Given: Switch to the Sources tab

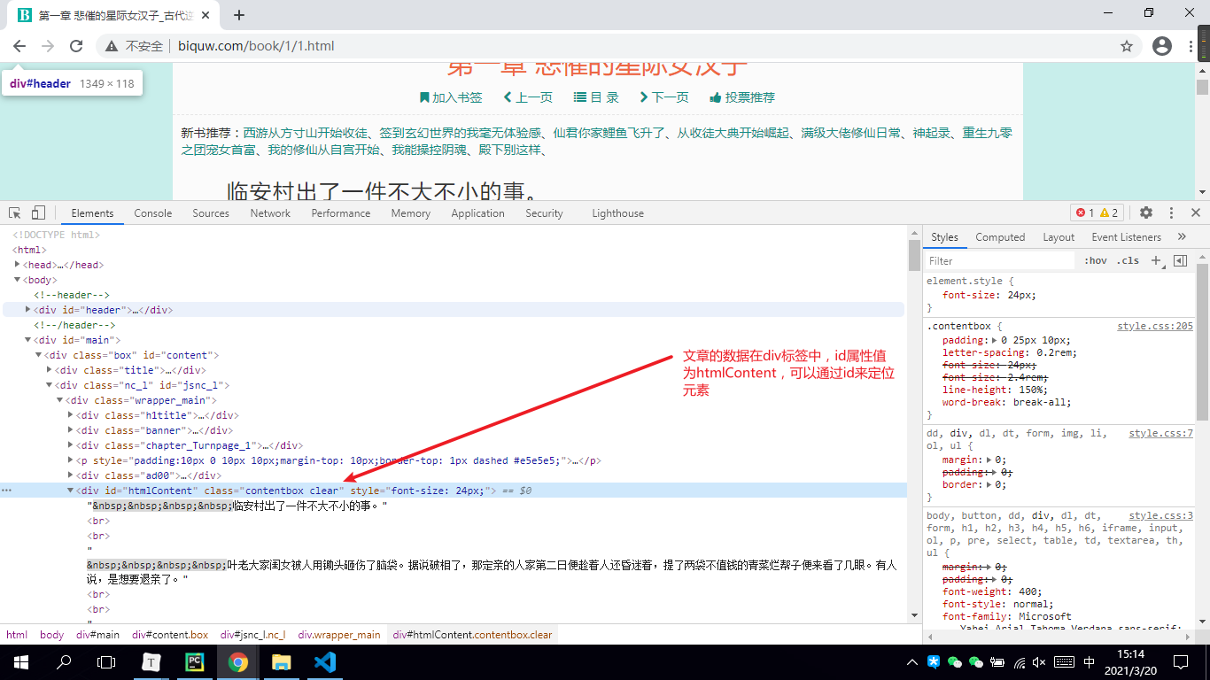Looking at the screenshot, I should pos(211,212).
